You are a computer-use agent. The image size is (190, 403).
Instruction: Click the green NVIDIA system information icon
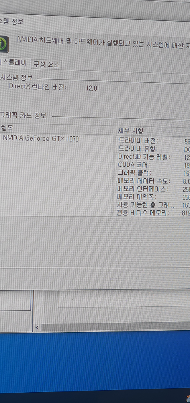point(4,44)
